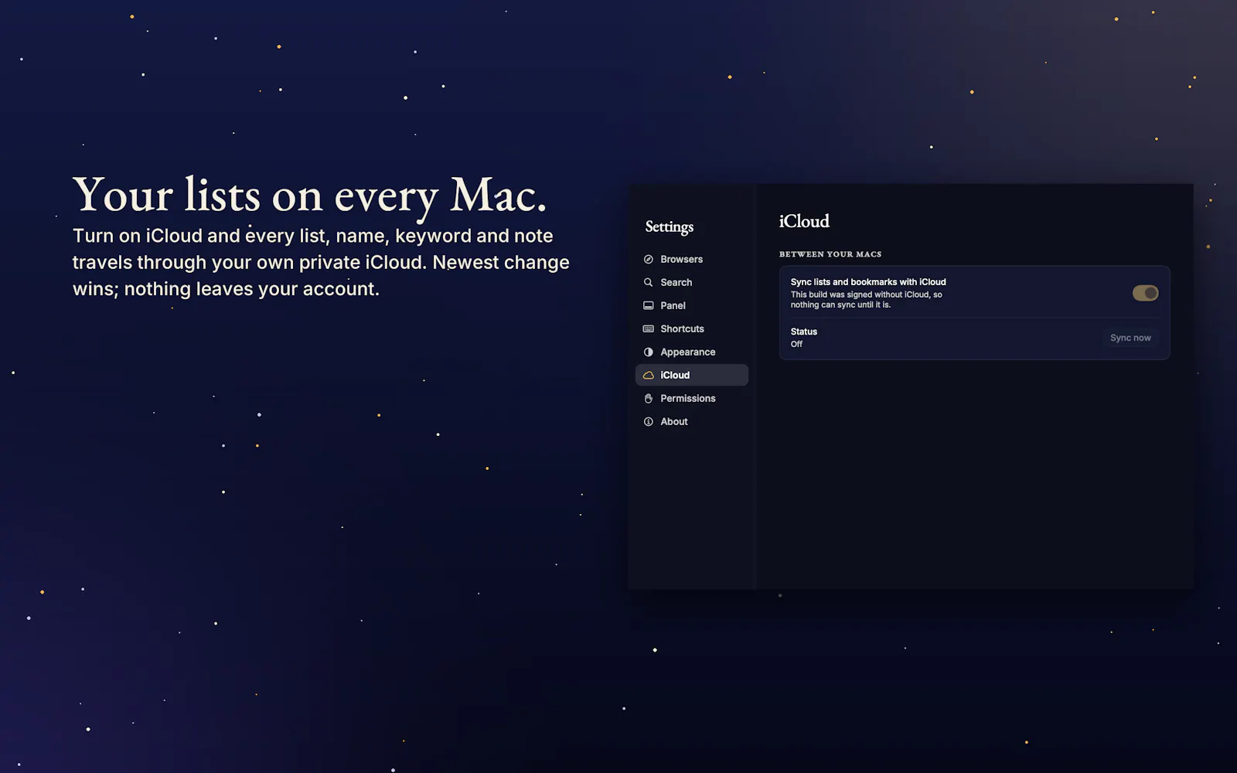Click the Settings sidebar heading
The width and height of the screenshot is (1237, 773).
tap(670, 226)
